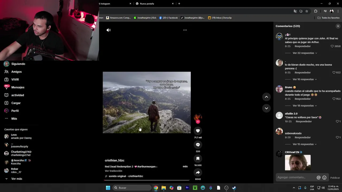Open Mensajes in the sidebar

pos(18,87)
